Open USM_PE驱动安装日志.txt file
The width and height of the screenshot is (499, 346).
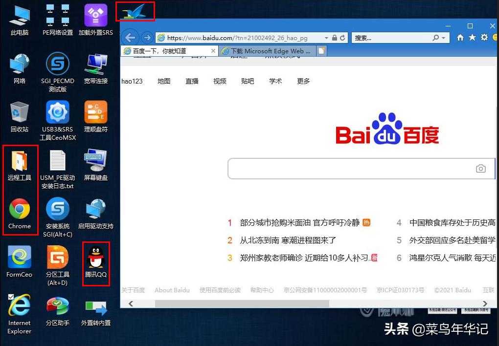pyautogui.click(x=58, y=170)
